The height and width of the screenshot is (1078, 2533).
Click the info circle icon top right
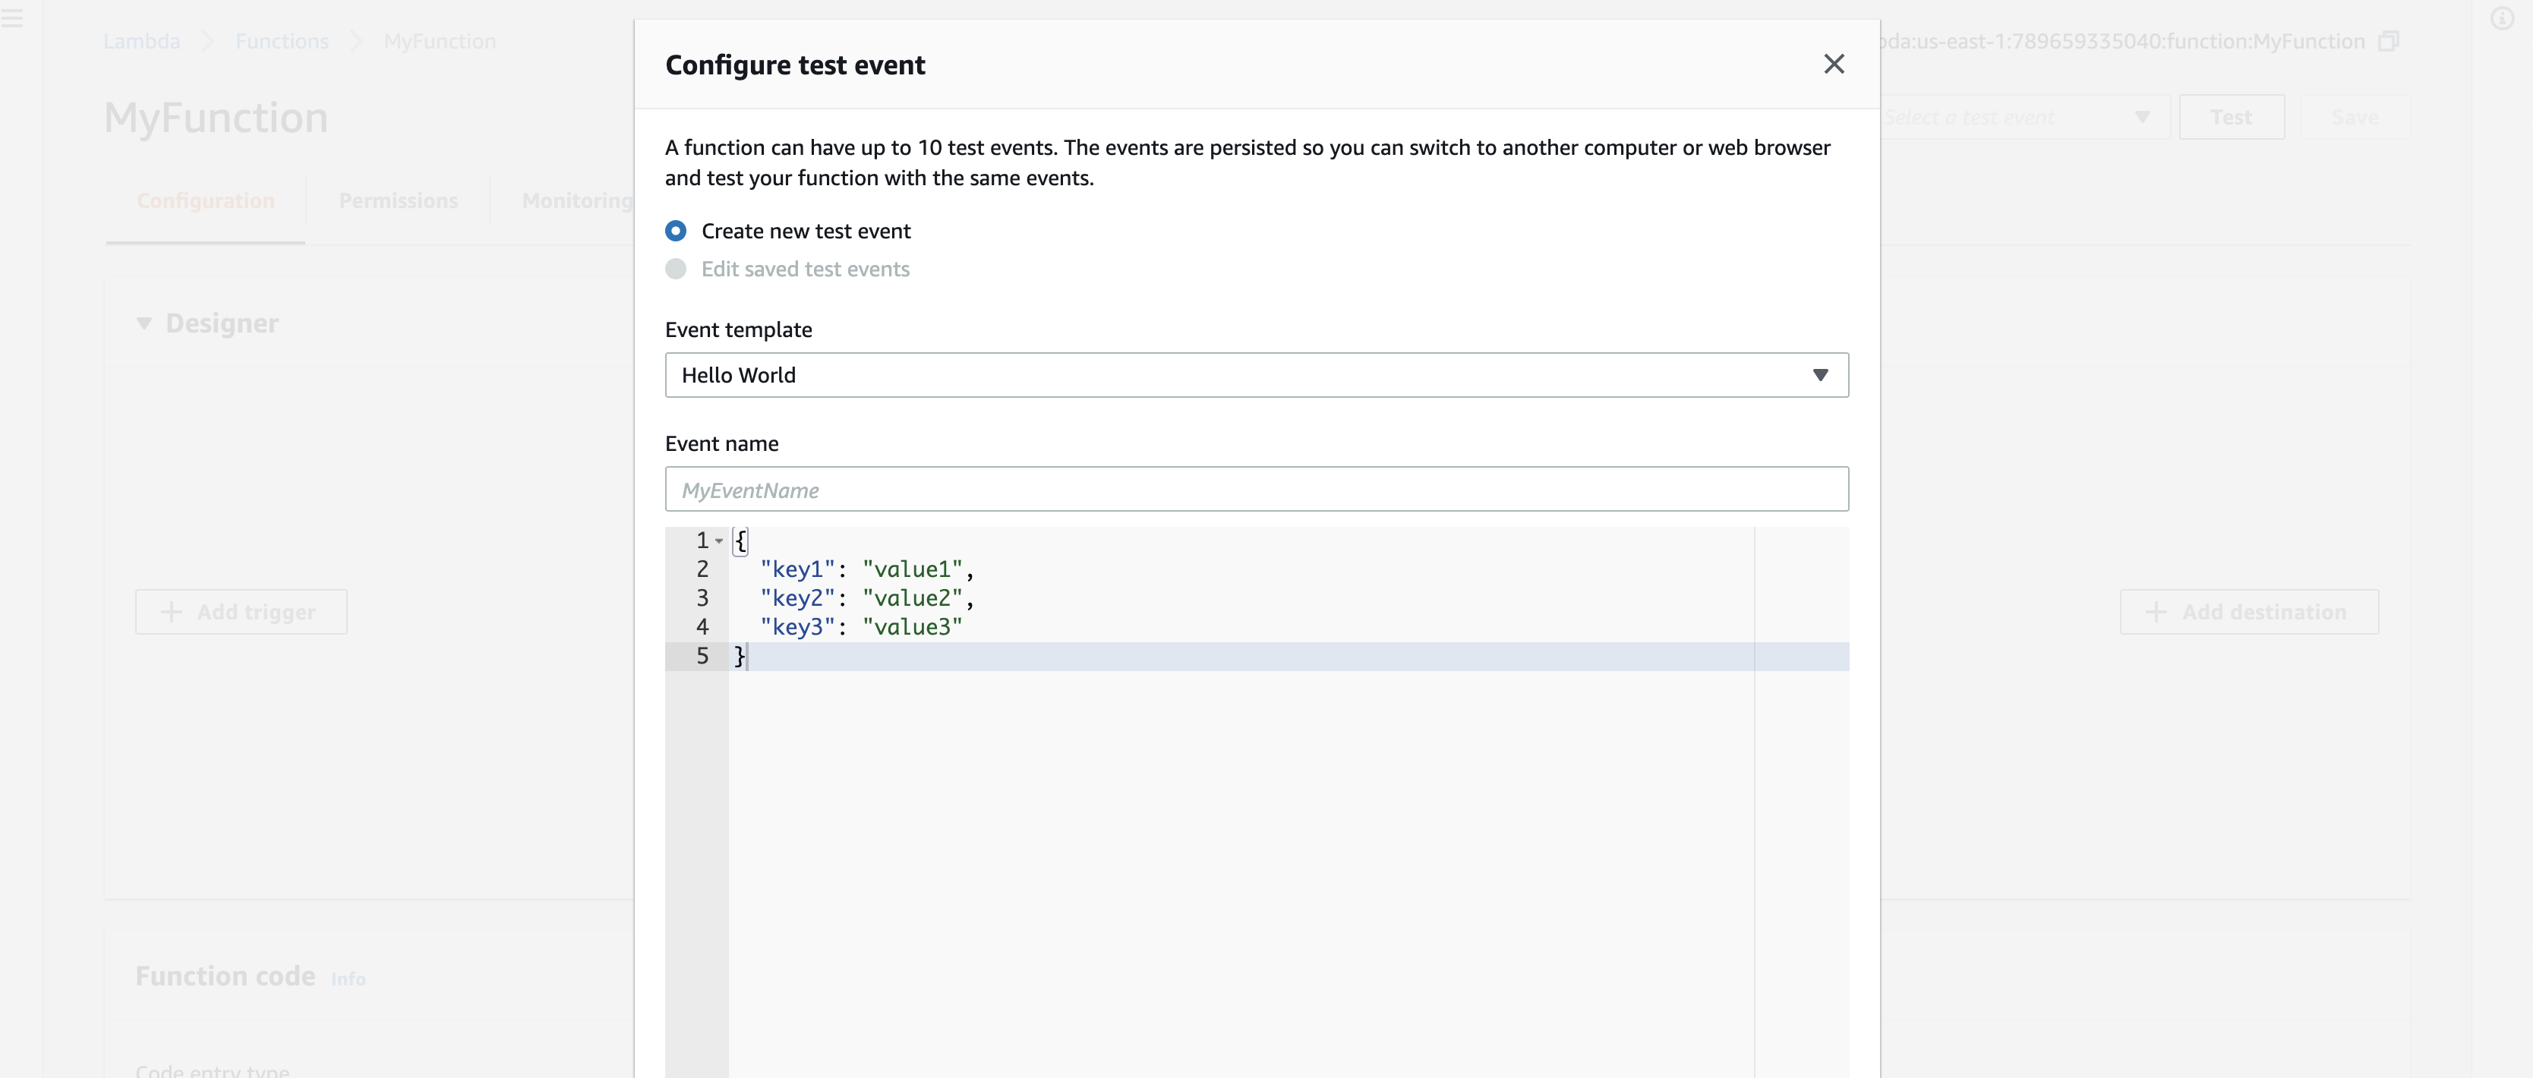[2502, 19]
